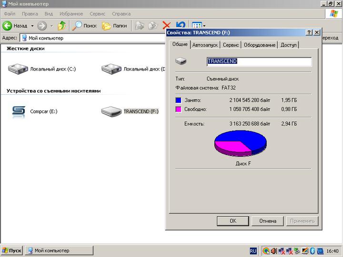Switch to the Автозапуск tab
This screenshot has height=257, width=343.
click(205, 45)
